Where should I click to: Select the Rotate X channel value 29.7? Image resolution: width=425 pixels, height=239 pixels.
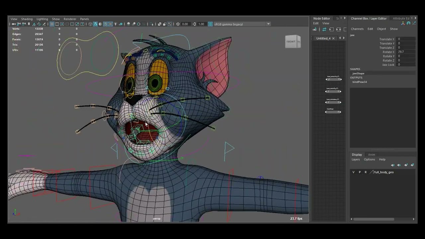[406, 52]
